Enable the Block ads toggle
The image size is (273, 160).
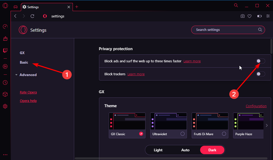point(261,61)
